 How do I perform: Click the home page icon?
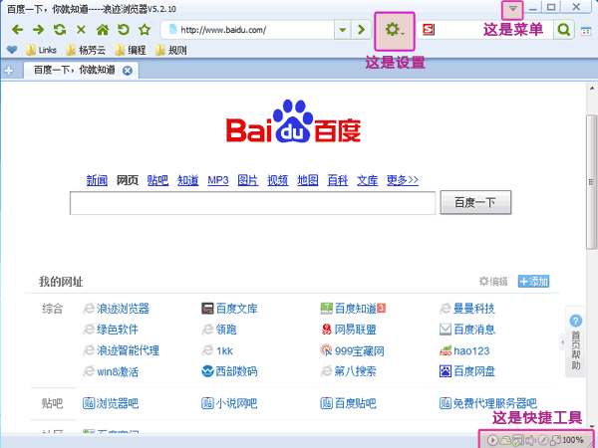point(102,31)
